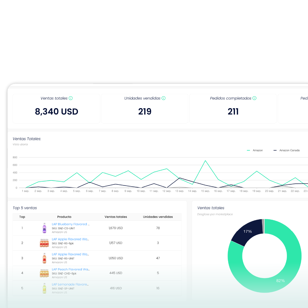308x308 pixels.
Task: Toggle Amazon series in chart legend
Action: [x=255, y=150]
